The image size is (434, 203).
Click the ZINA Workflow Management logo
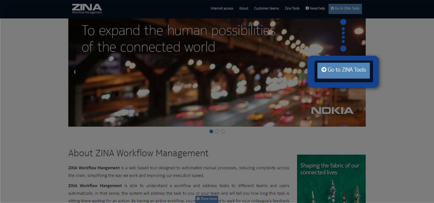pos(87,9)
